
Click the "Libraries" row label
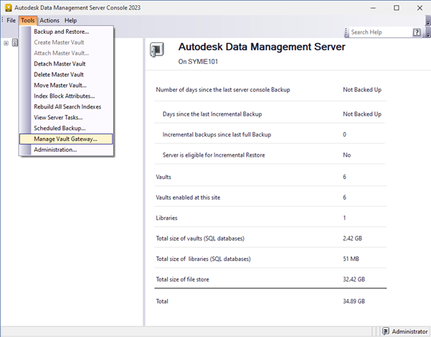point(166,218)
